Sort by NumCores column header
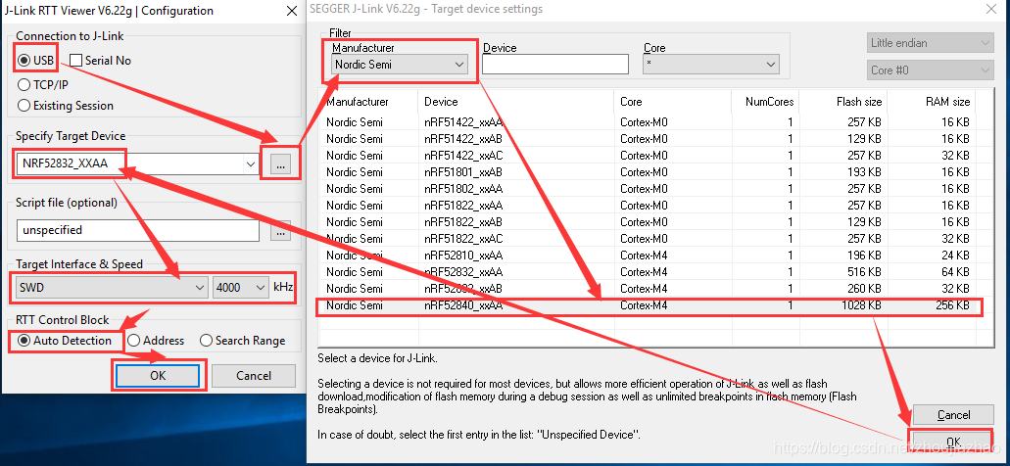 coord(765,102)
